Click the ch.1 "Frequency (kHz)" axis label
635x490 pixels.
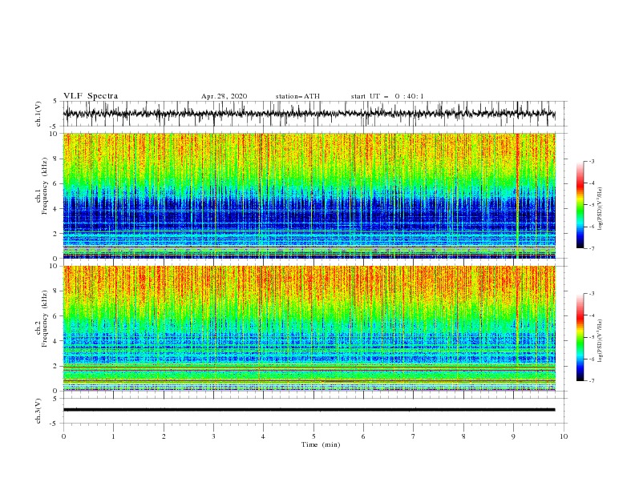click(45, 187)
